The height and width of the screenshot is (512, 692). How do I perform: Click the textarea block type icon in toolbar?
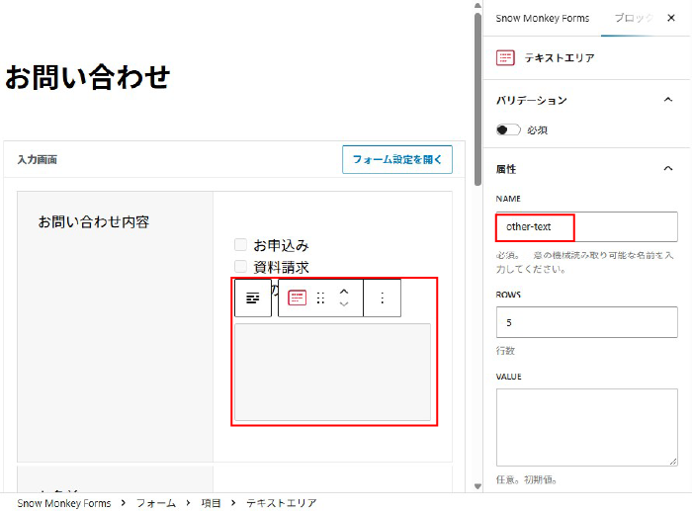click(x=298, y=298)
